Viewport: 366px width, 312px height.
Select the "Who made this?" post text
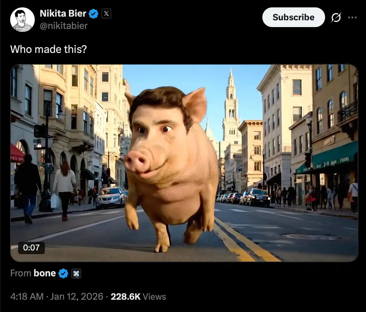point(49,49)
